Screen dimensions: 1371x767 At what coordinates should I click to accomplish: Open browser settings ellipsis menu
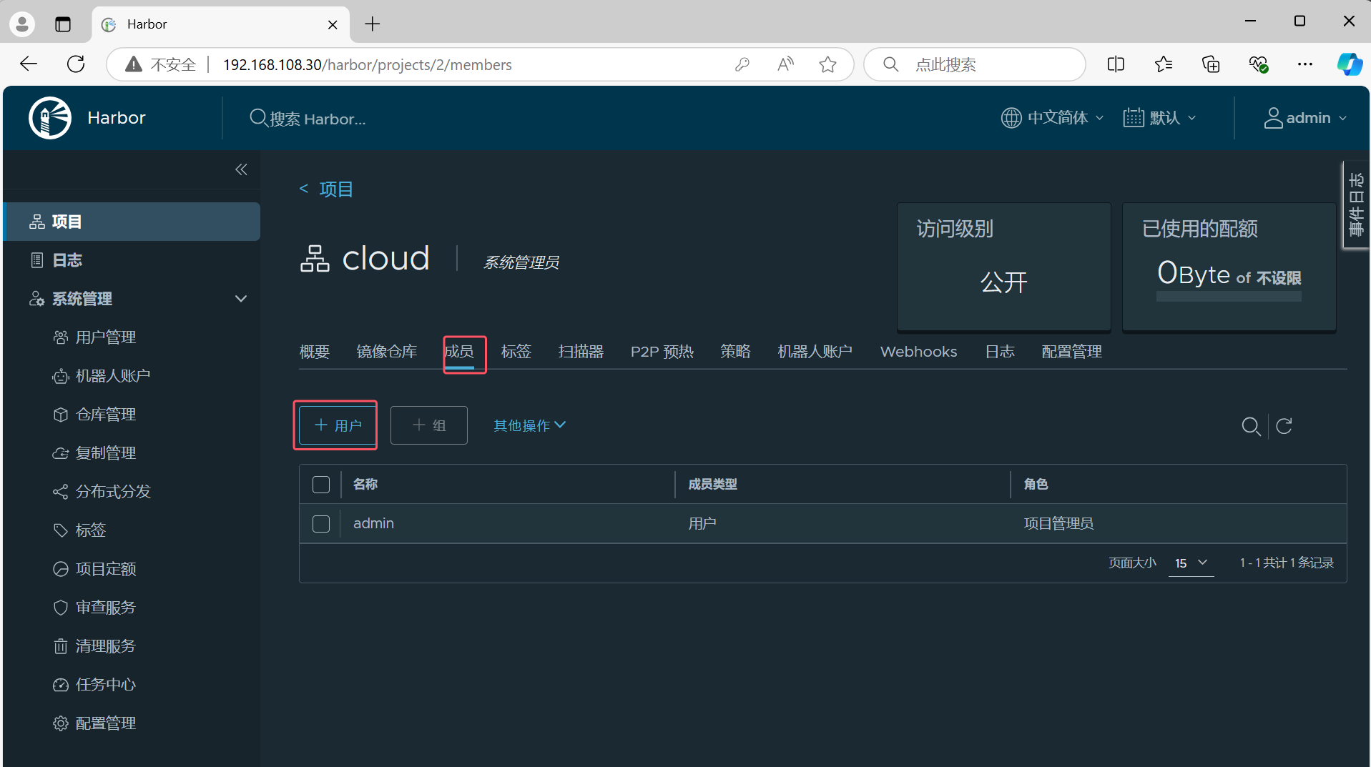tap(1305, 64)
